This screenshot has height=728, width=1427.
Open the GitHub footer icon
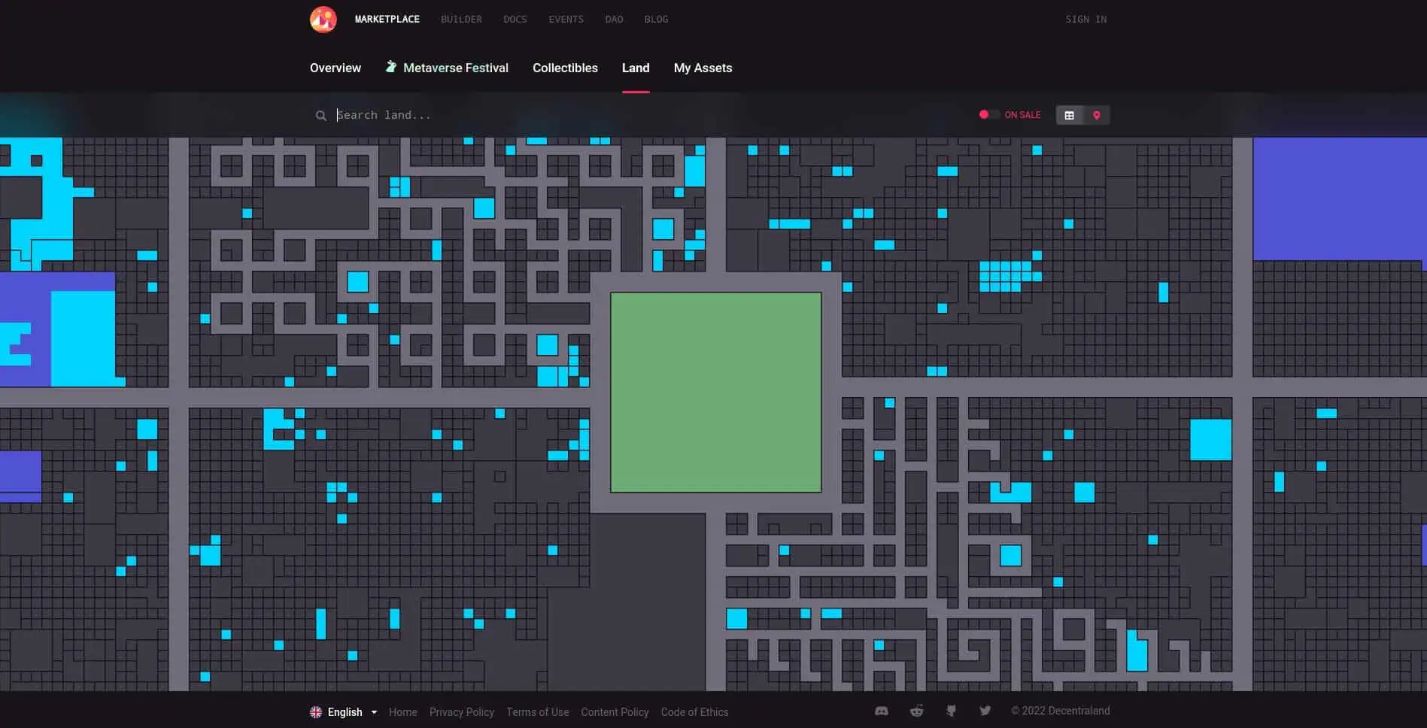pyautogui.click(x=951, y=711)
